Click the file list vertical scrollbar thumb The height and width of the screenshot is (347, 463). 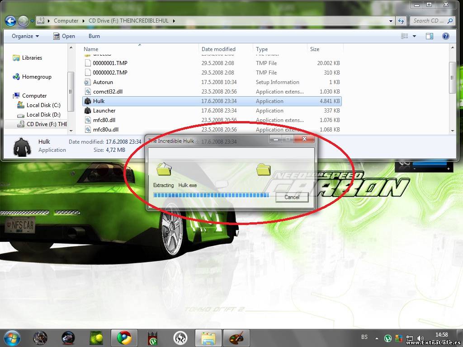452,78
